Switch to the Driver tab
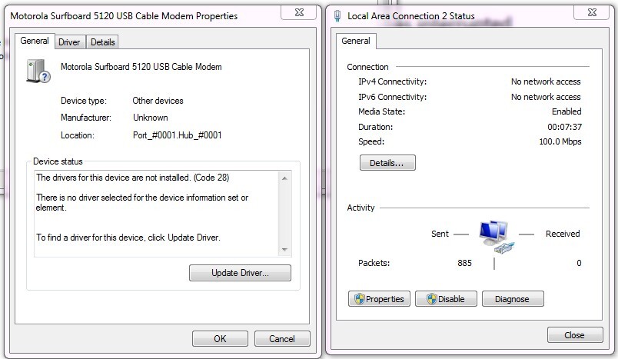This screenshot has height=359, width=618. [69, 42]
